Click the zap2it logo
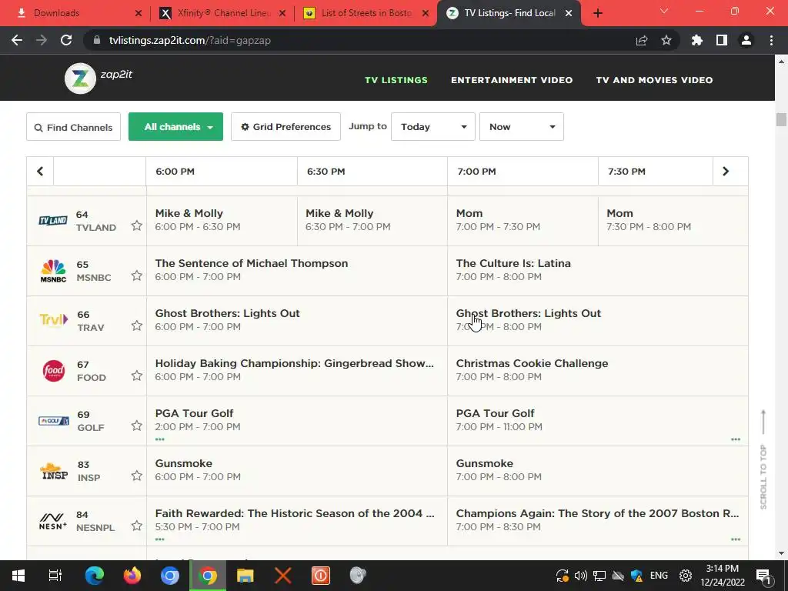 98,78
